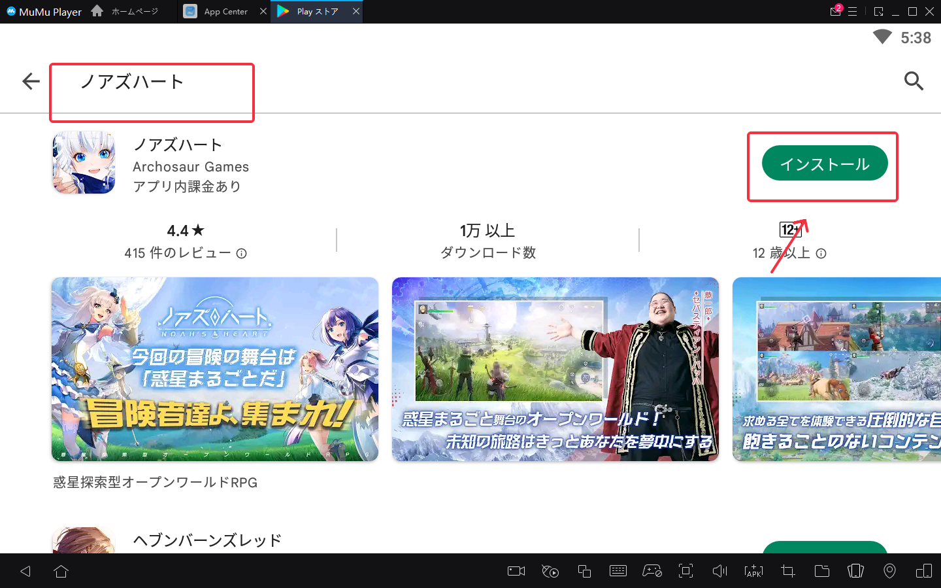Open the gamepad settings icon

click(x=652, y=571)
